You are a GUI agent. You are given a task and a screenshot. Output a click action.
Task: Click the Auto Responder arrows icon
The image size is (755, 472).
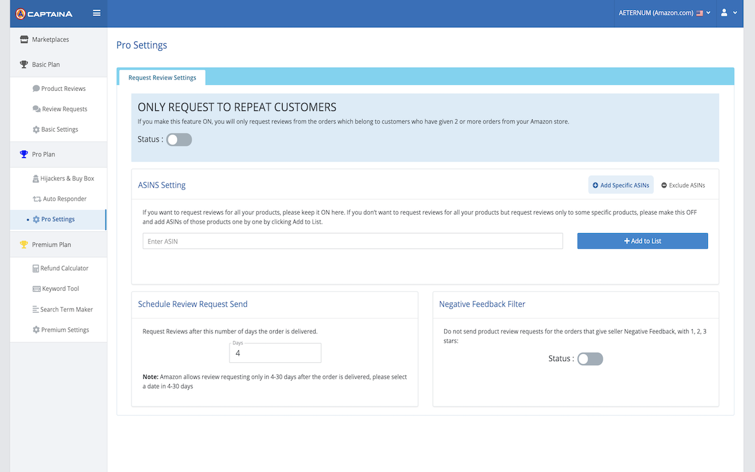click(x=37, y=199)
